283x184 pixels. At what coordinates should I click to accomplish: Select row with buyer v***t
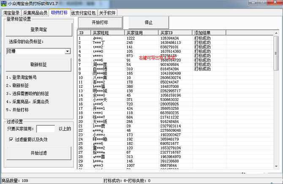(x=175, y=56)
